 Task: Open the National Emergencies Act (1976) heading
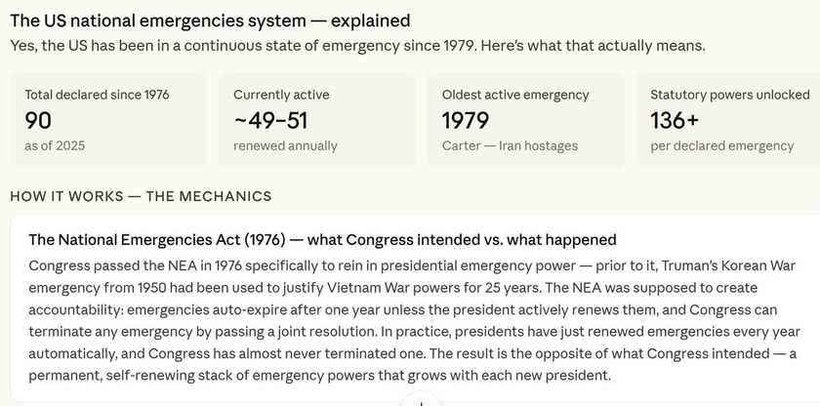[322, 239]
